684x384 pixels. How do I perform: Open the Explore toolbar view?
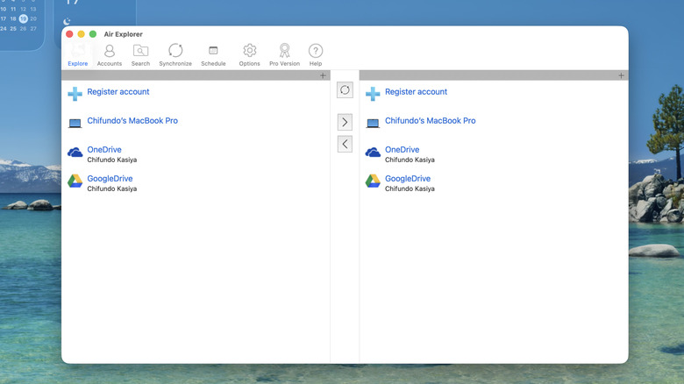pyautogui.click(x=78, y=55)
